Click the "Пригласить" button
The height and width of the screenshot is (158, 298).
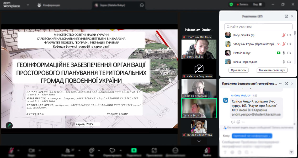point(238,70)
